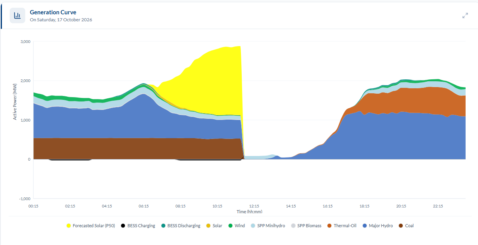Screen dimensions: 478x245
Task: Toggle the Coal series label
Action: [x=409, y=226]
